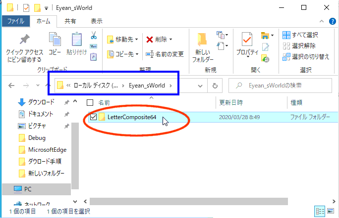Select PC in the navigation pane
Image resolution: width=339 pixels, height=218 pixels.
pyautogui.click(x=27, y=189)
